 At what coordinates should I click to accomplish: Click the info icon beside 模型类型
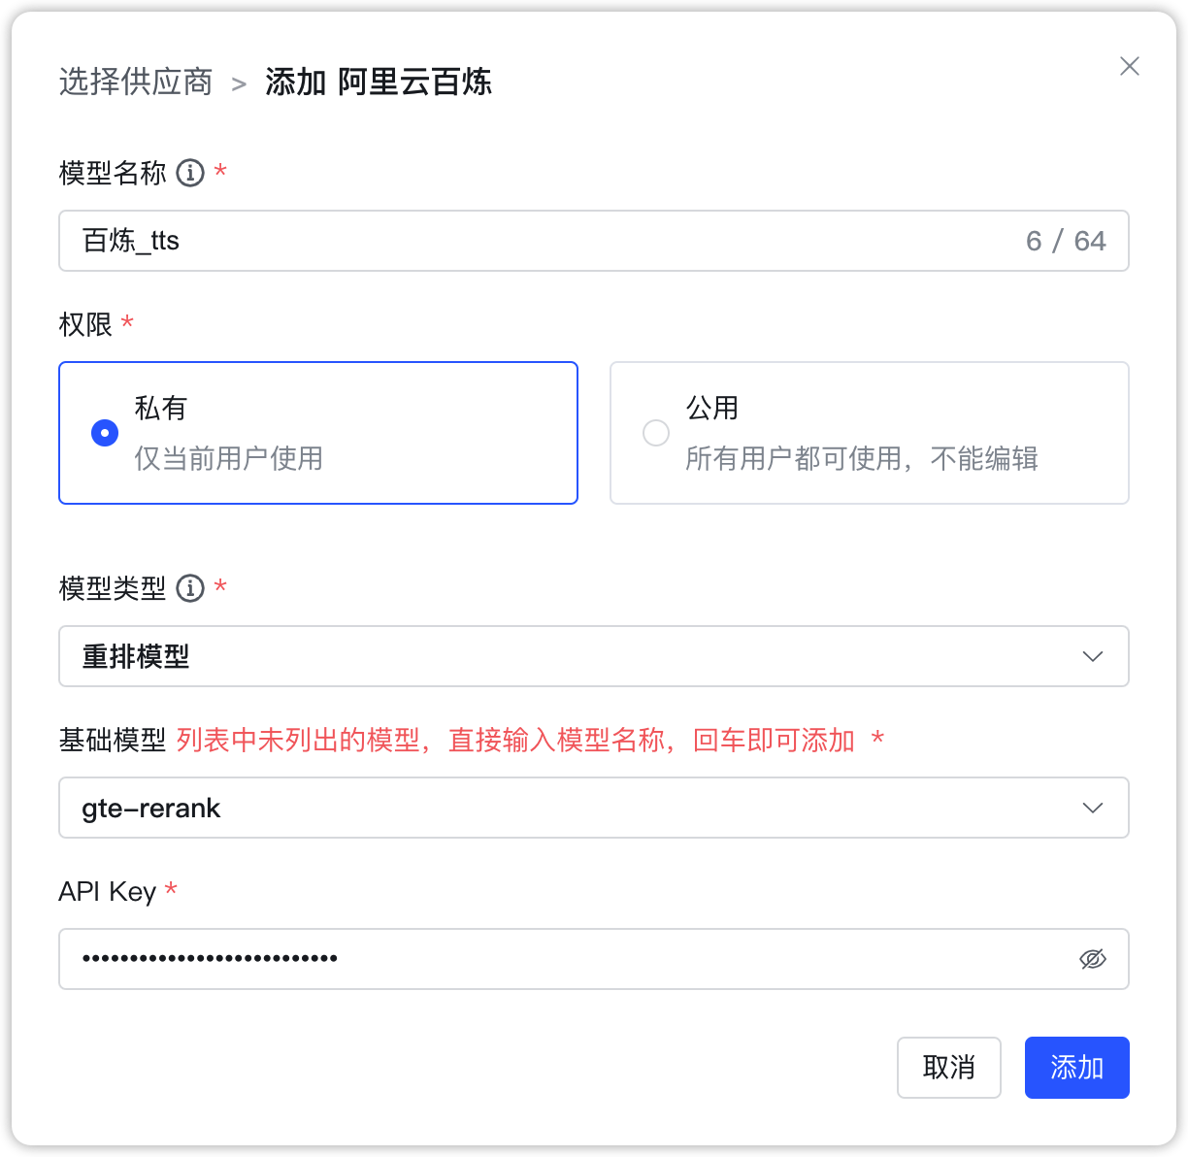189,587
